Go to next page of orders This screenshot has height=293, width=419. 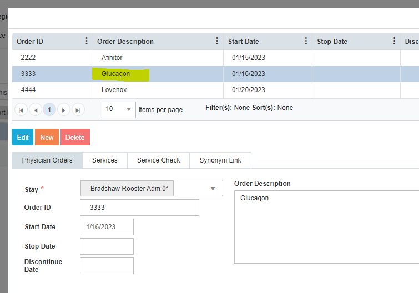pos(64,110)
